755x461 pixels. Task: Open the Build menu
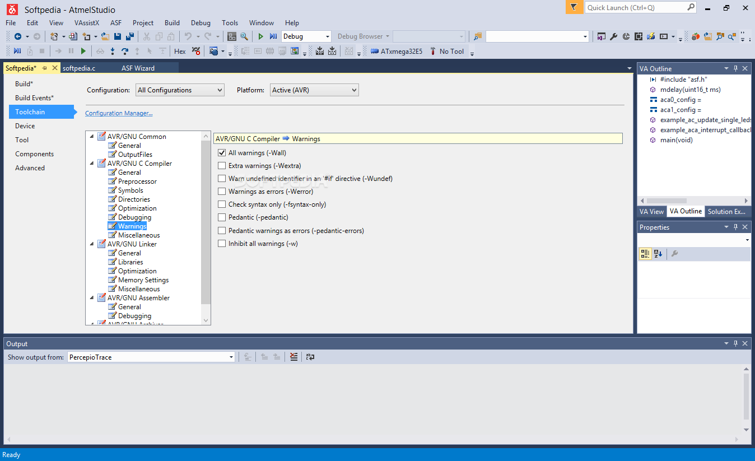pos(172,23)
